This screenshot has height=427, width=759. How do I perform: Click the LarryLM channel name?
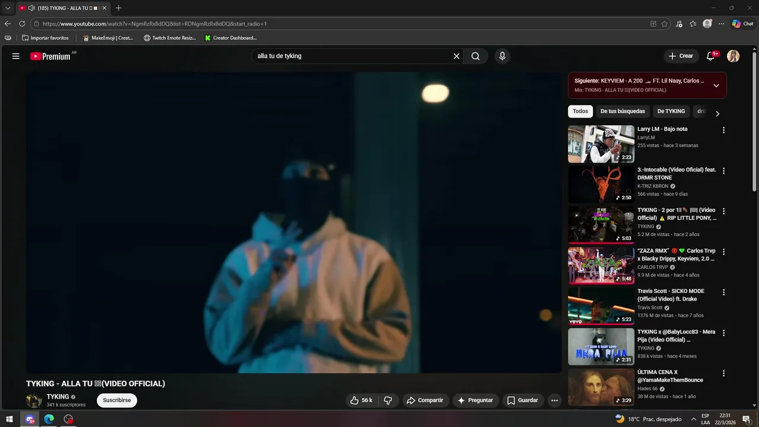pyautogui.click(x=646, y=138)
